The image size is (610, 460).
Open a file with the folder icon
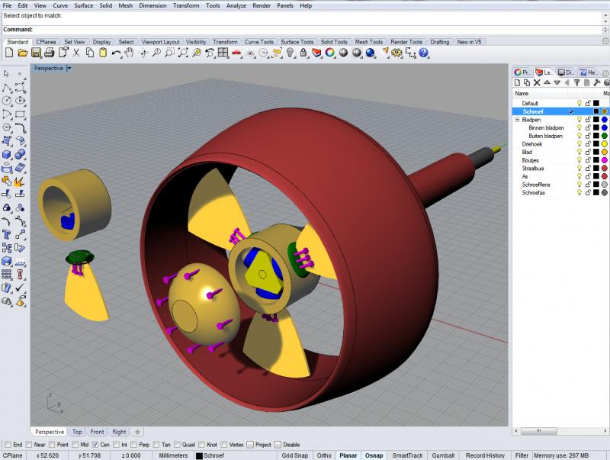[x=23, y=53]
